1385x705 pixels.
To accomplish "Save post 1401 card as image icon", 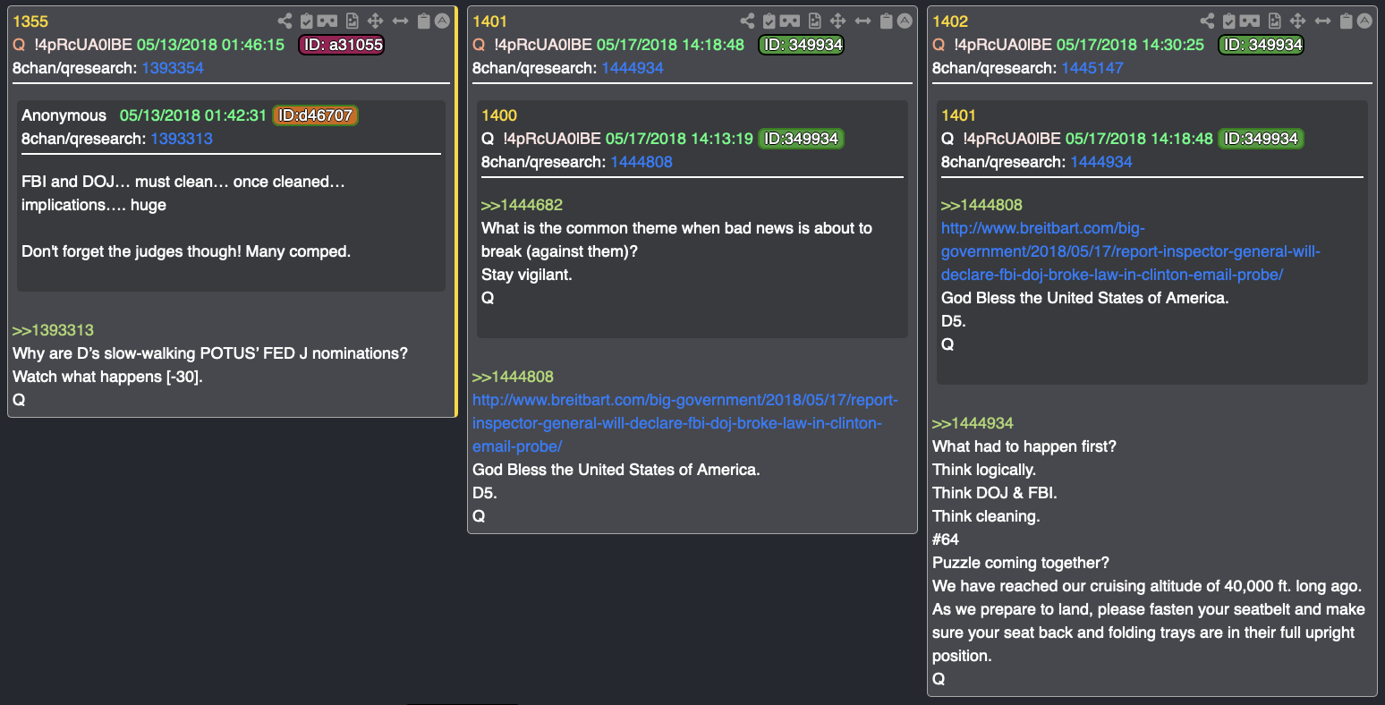I will click(x=815, y=21).
